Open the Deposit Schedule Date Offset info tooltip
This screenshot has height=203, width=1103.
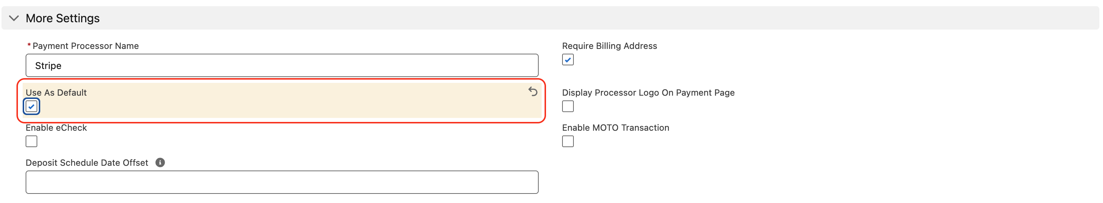[160, 163]
